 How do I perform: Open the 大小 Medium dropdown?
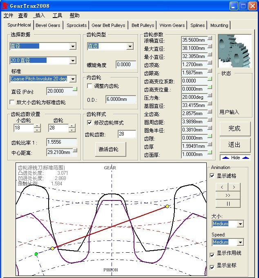tap(240, 224)
